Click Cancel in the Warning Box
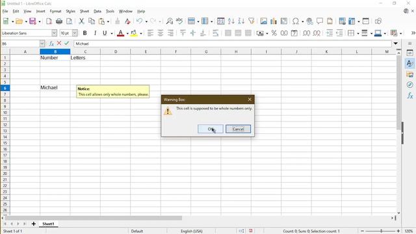Screen dimensions: 416x234 click(x=238, y=129)
